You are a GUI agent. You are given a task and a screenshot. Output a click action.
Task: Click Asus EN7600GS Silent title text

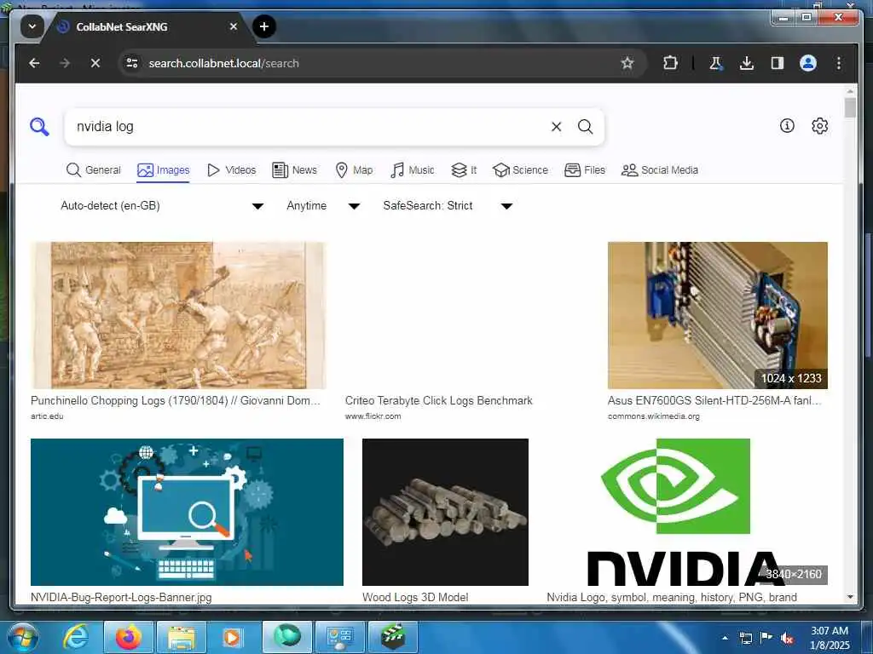tap(714, 400)
